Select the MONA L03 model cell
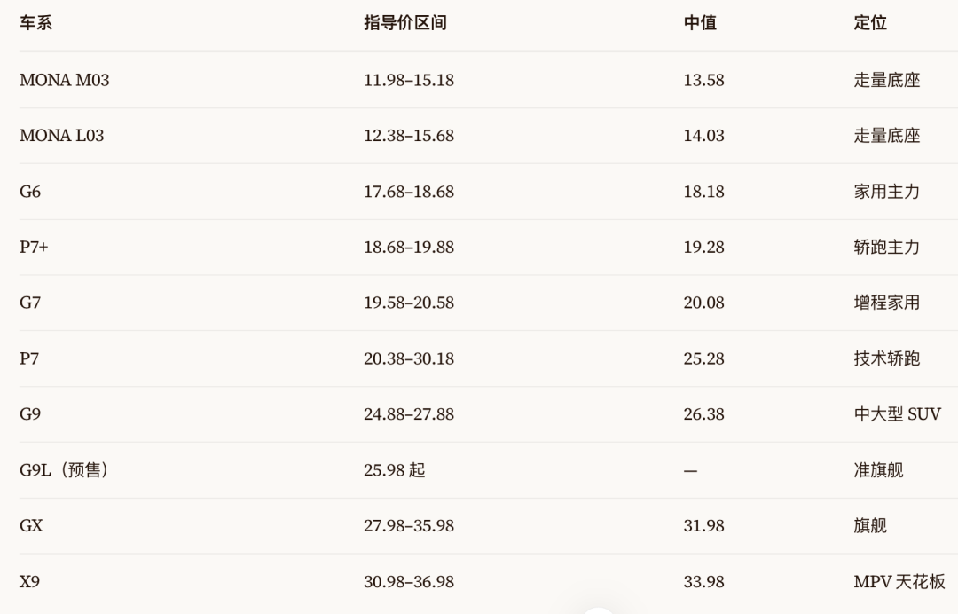 tap(62, 136)
